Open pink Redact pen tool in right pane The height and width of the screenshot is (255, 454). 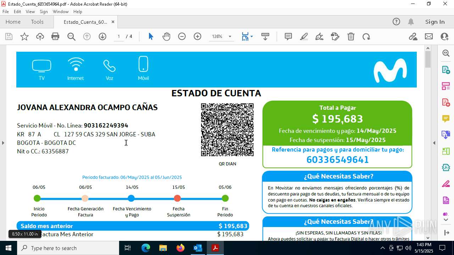(x=446, y=184)
